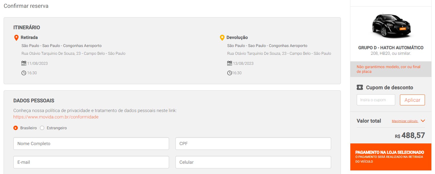Click the Celular input field
The image size is (435, 174).
click(253, 162)
